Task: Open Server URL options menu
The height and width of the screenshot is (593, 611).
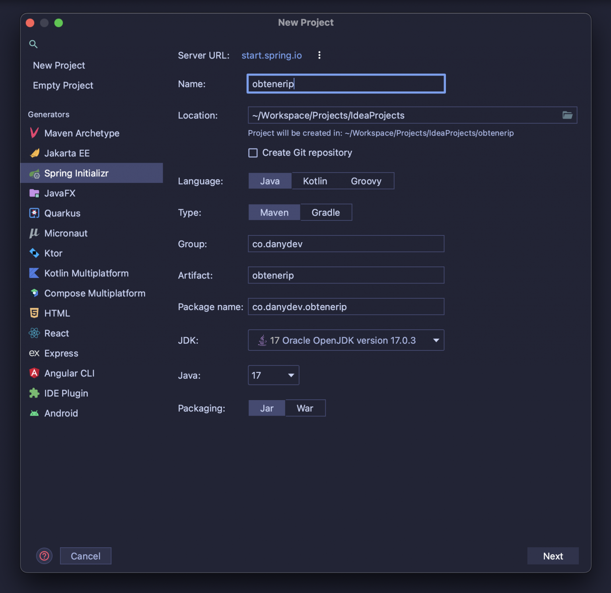Action: click(319, 55)
